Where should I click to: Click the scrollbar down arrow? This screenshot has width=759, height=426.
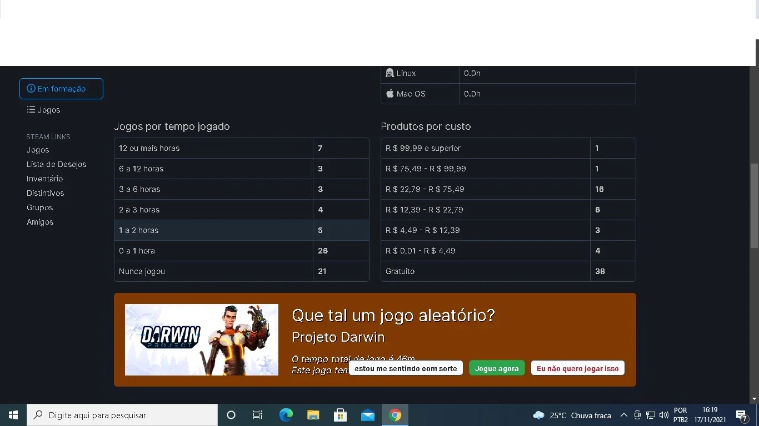(754, 399)
